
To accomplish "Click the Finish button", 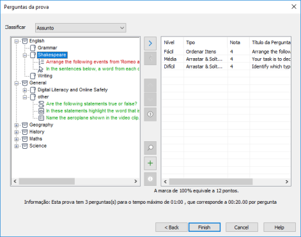I will pyautogui.click(x=205, y=227).
